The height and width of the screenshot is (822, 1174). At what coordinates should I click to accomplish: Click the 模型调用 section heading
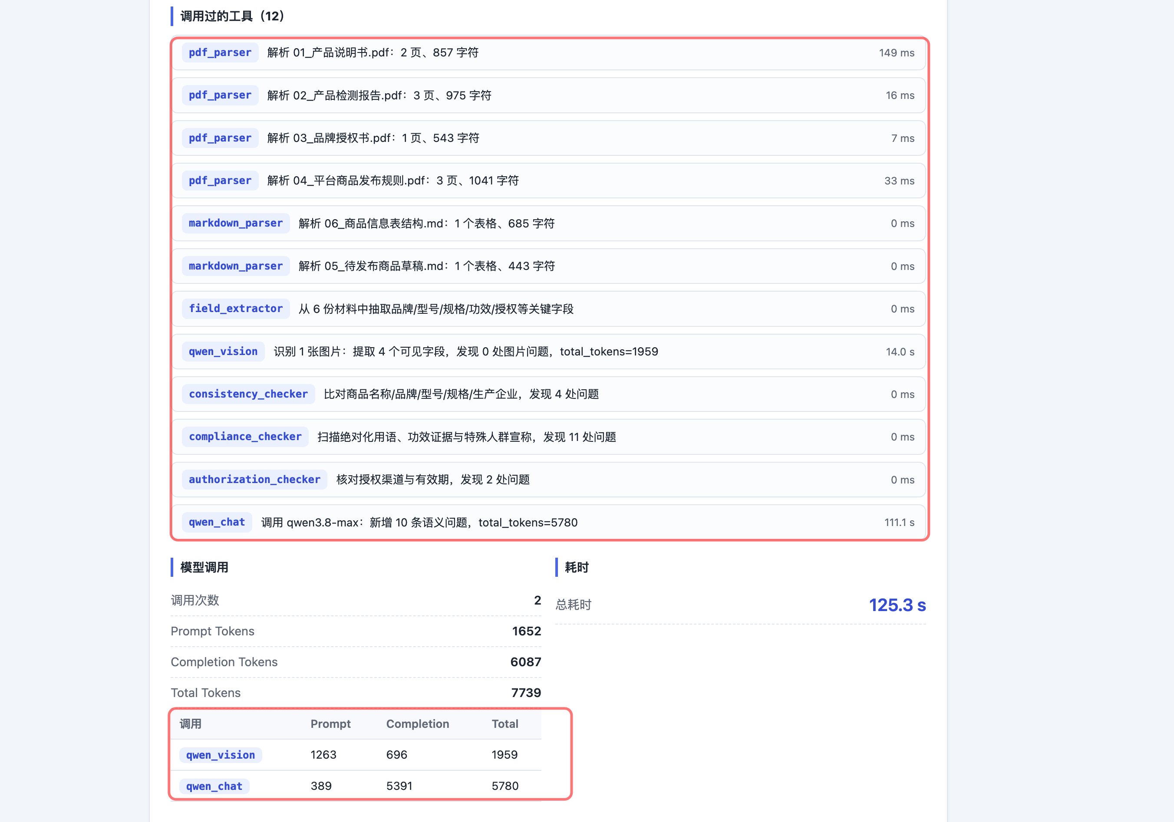[204, 567]
